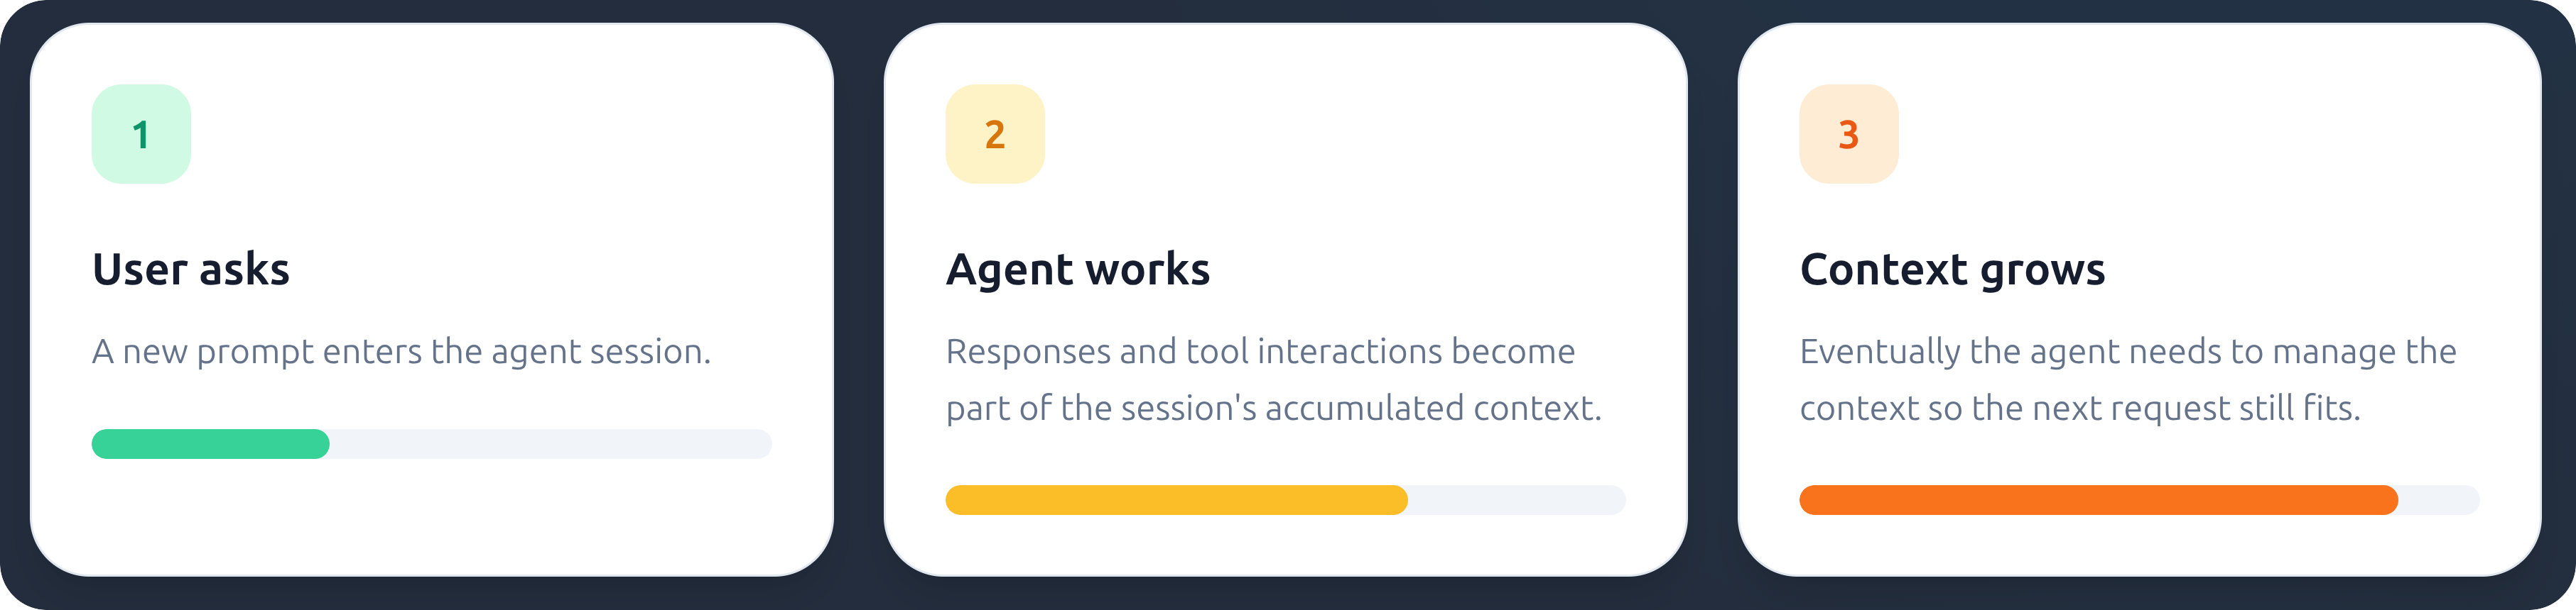This screenshot has height=610, width=2576.
Task: Select the "Context grows" heading
Action: click(1952, 270)
